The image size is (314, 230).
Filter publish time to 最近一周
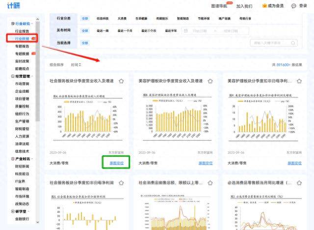[103, 30]
